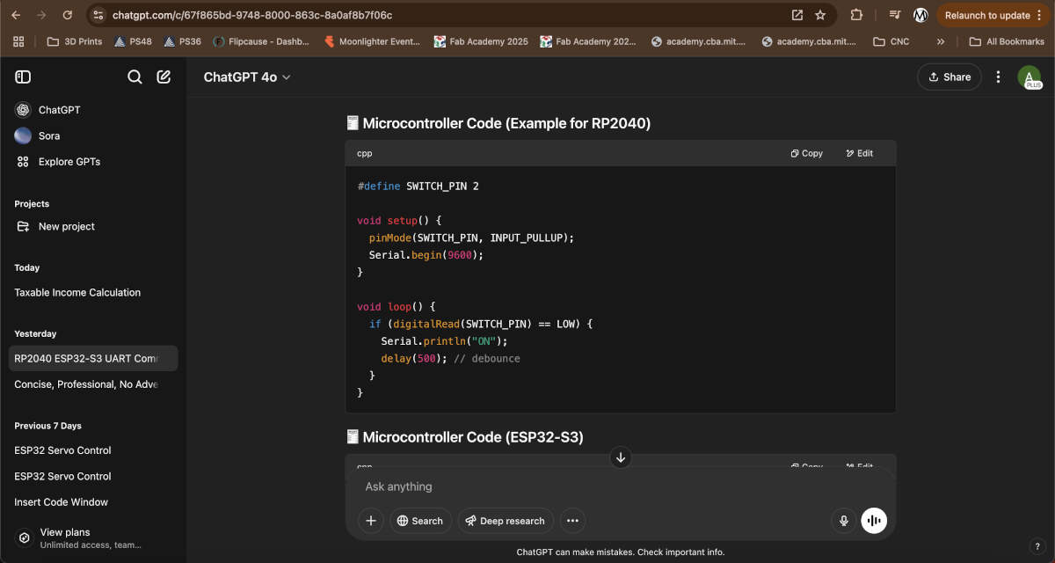Open the Chrome profile icon
The image size is (1055, 563).
click(920, 15)
